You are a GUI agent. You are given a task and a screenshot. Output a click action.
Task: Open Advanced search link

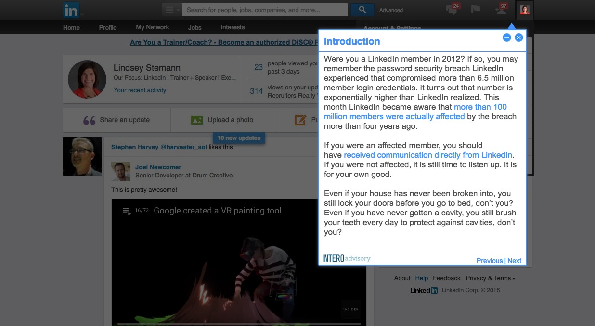[391, 10]
